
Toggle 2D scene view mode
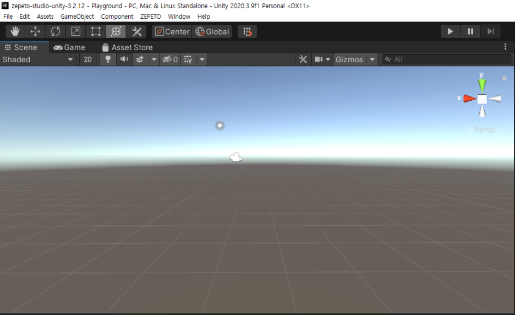87,59
